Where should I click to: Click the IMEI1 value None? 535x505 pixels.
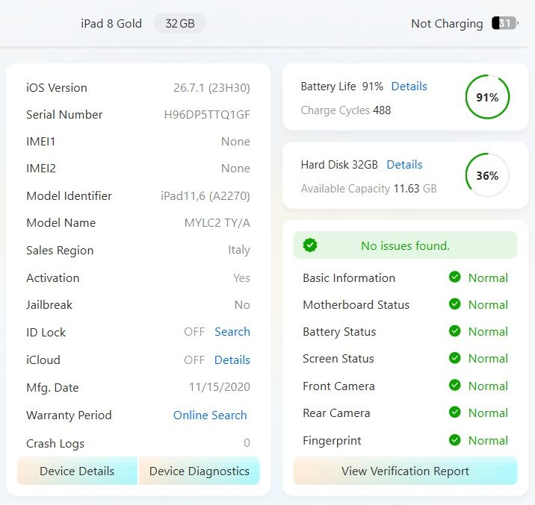point(236,141)
